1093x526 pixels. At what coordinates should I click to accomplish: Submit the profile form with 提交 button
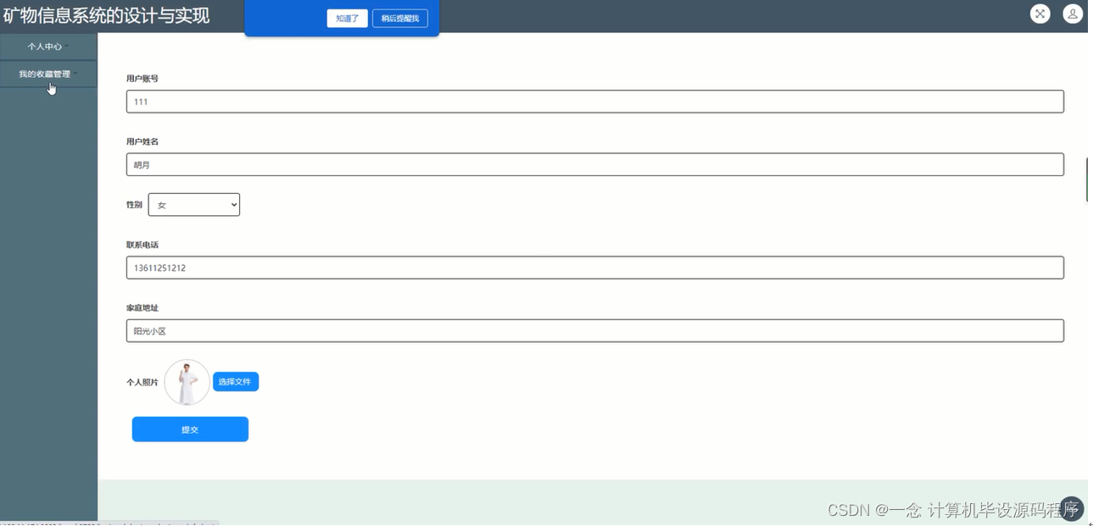click(x=189, y=429)
